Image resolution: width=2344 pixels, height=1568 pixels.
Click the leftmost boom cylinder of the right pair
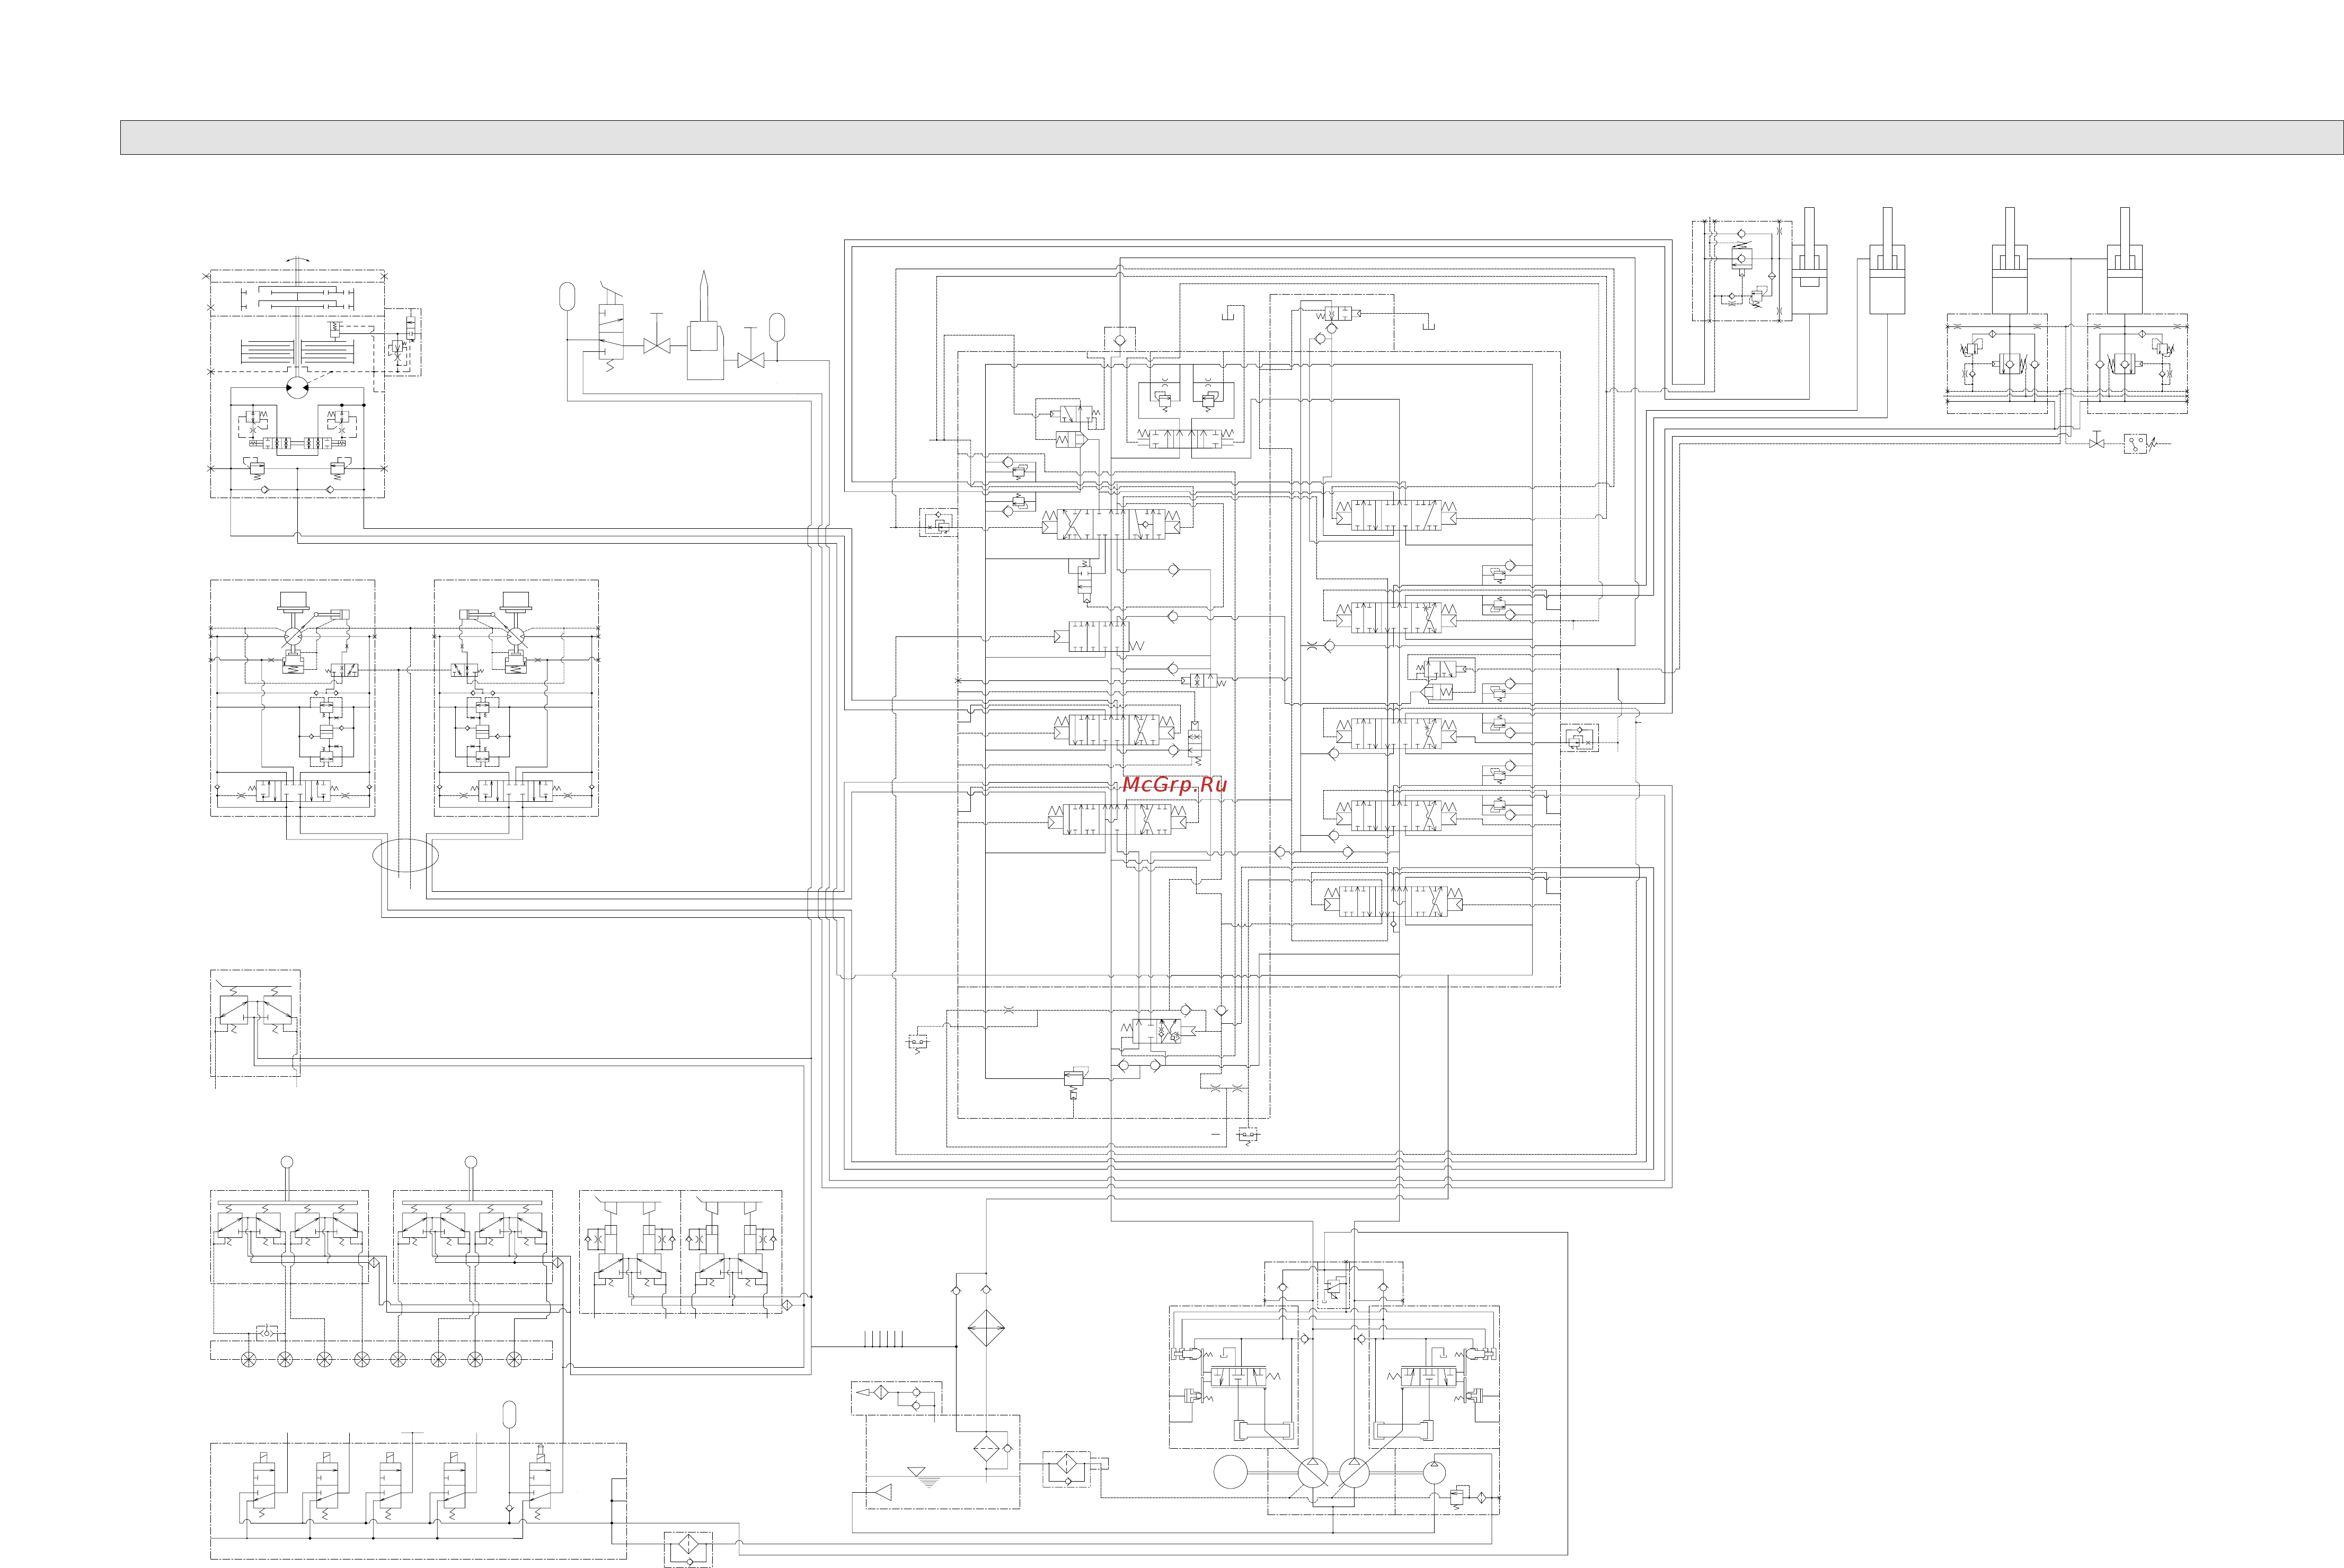coord(2009,261)
